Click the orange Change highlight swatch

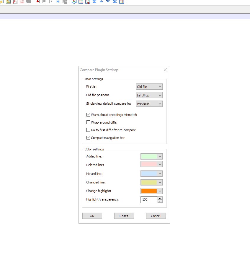(x=149, y=191)
